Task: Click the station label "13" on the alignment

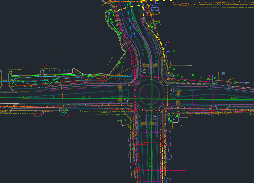Action: (x=26, y=97)
